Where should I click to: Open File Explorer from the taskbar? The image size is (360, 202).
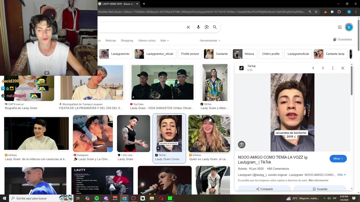(152, 198)
